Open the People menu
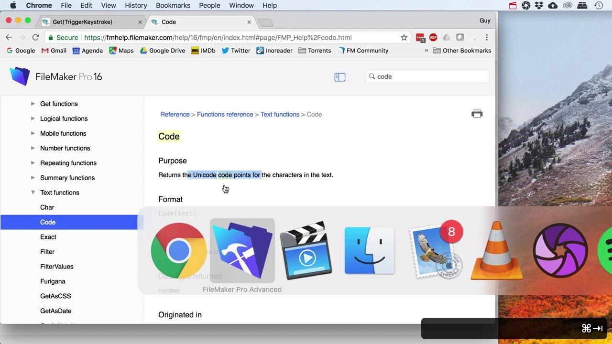 click(x=209, y=5)
